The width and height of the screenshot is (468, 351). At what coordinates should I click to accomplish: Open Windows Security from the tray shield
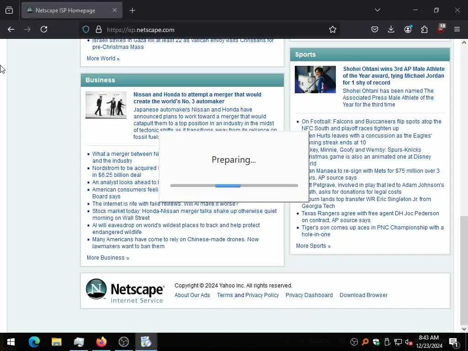(x=376, y=342)
